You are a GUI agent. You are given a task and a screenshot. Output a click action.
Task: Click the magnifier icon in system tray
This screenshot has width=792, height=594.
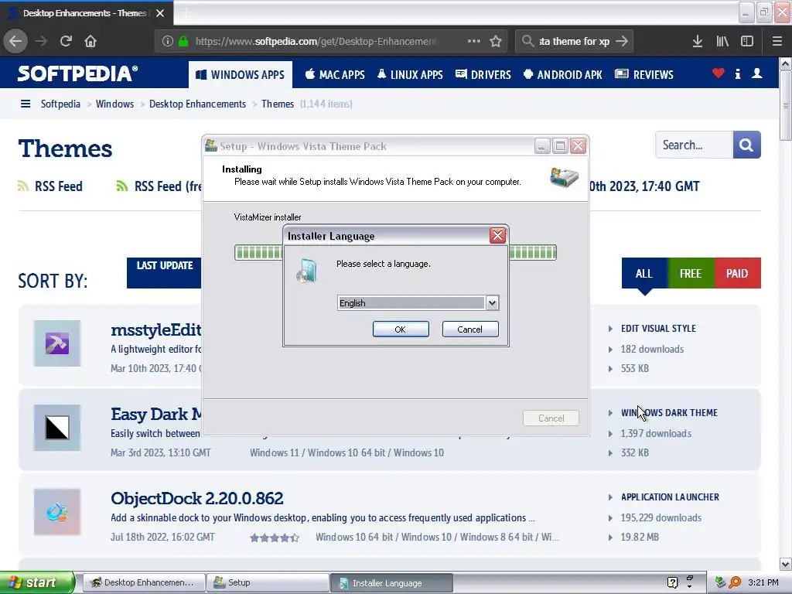point(735,582)
